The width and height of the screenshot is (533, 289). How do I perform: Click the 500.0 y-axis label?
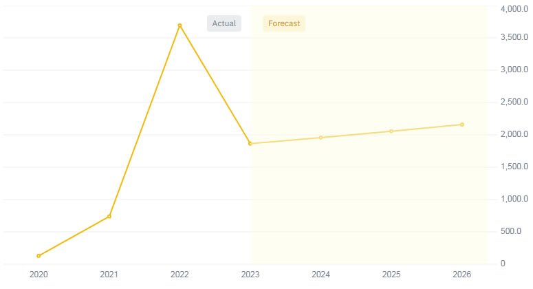tap(511, 231)
